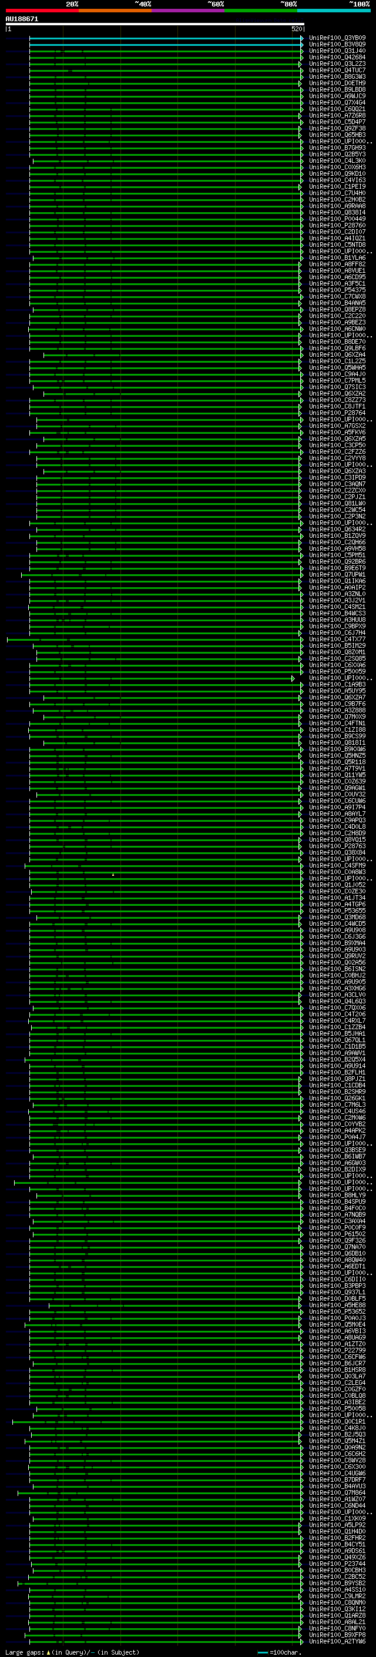Select hit label UniRef100_C0Z639
This screenshot has width=376, height=1657.
pyautogui.click(x=337, y=782)
